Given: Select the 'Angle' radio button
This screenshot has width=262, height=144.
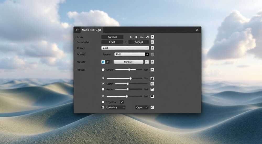Looking at the screenshot, I should click(x=103, y=70).
